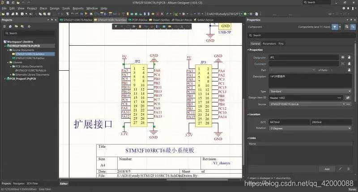Switch to the Pins tab in Properties
This screenshot has width=358, height=192.
pos(281,43)
